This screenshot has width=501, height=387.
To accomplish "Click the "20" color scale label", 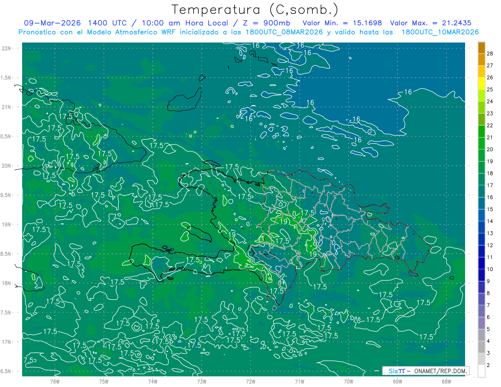I will coord(490,149).
